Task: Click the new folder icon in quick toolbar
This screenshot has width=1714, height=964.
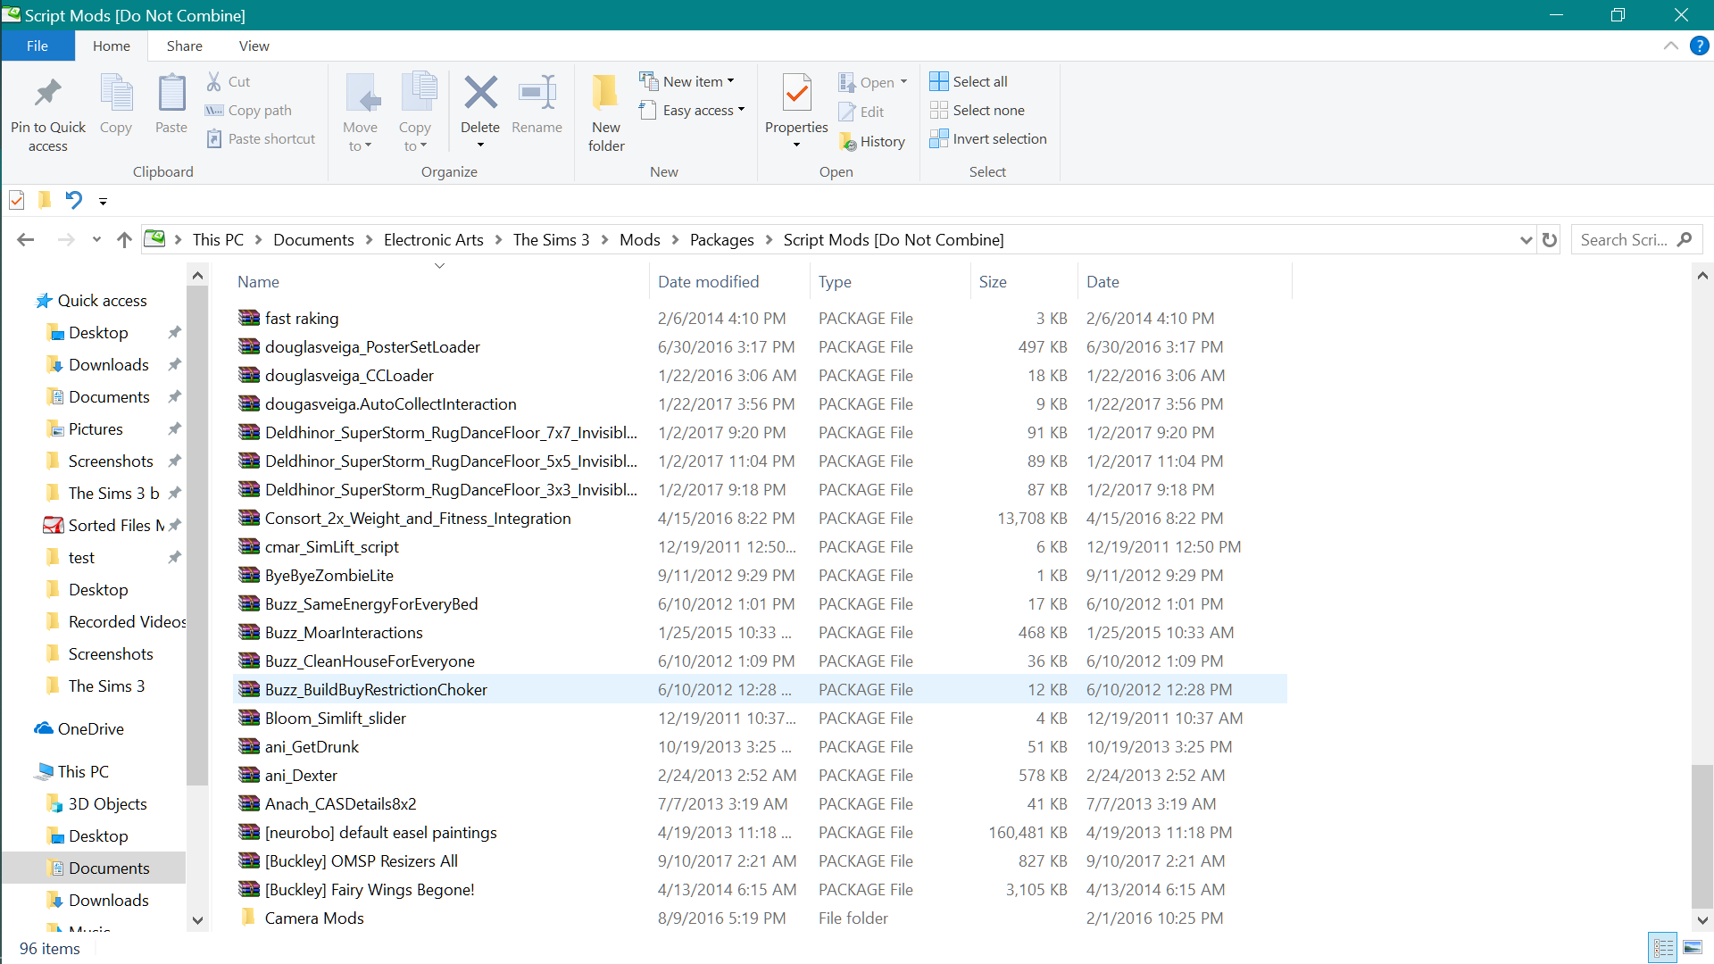Action: point(45,200)
